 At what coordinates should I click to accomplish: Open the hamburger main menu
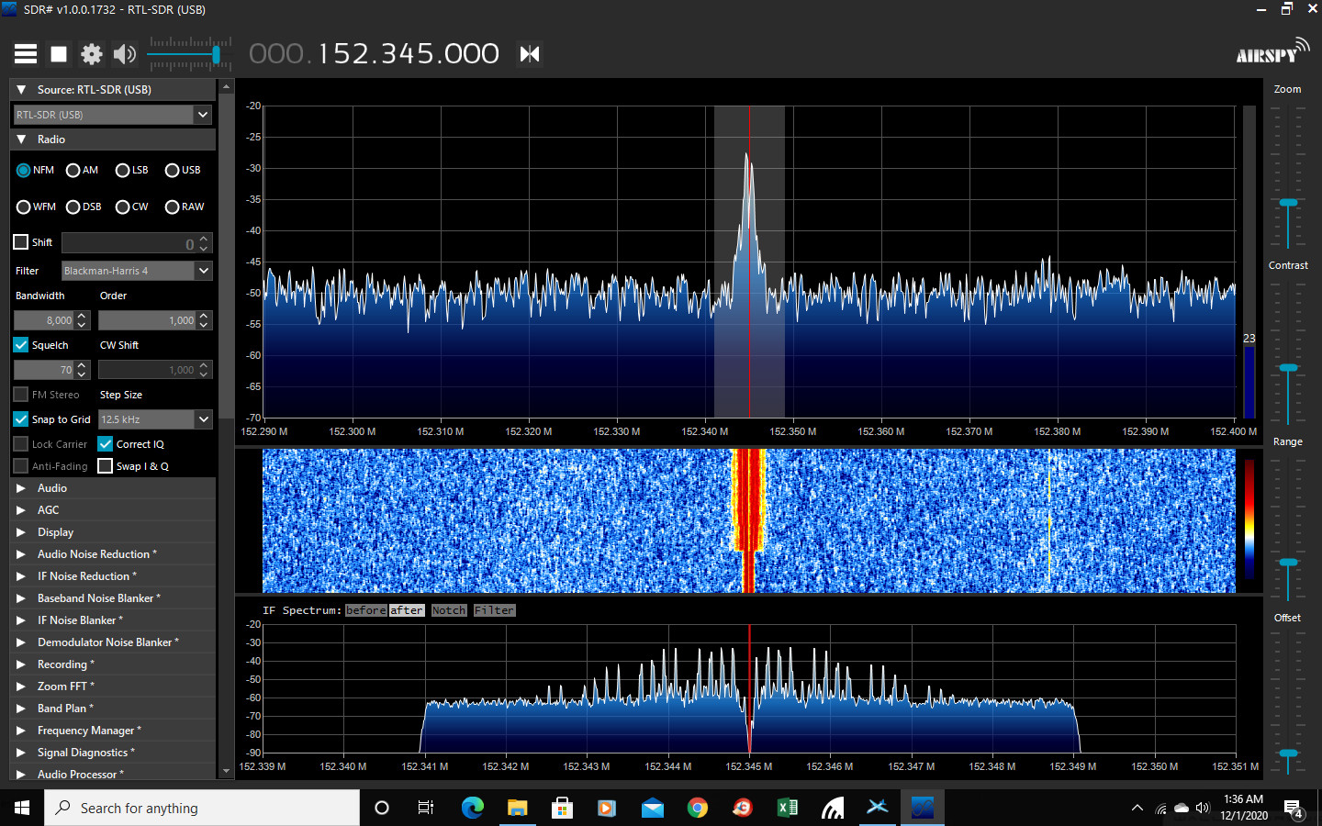coord(26,54)
